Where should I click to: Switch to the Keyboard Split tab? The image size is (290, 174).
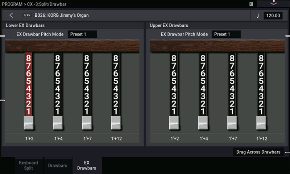pos(29,165)
